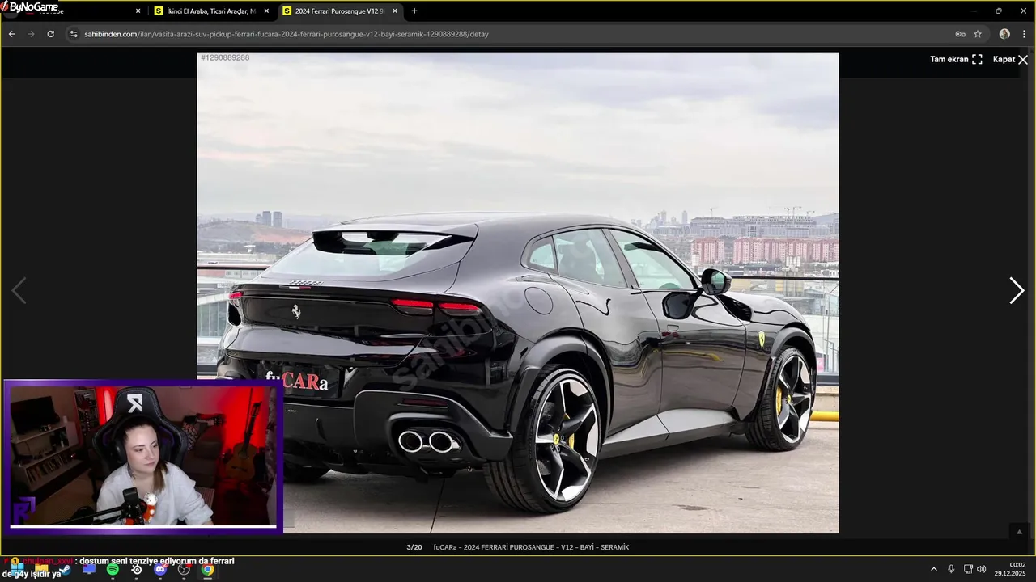Close the first browser tab
Screen dimensions: 1036x582
[138, 11]
